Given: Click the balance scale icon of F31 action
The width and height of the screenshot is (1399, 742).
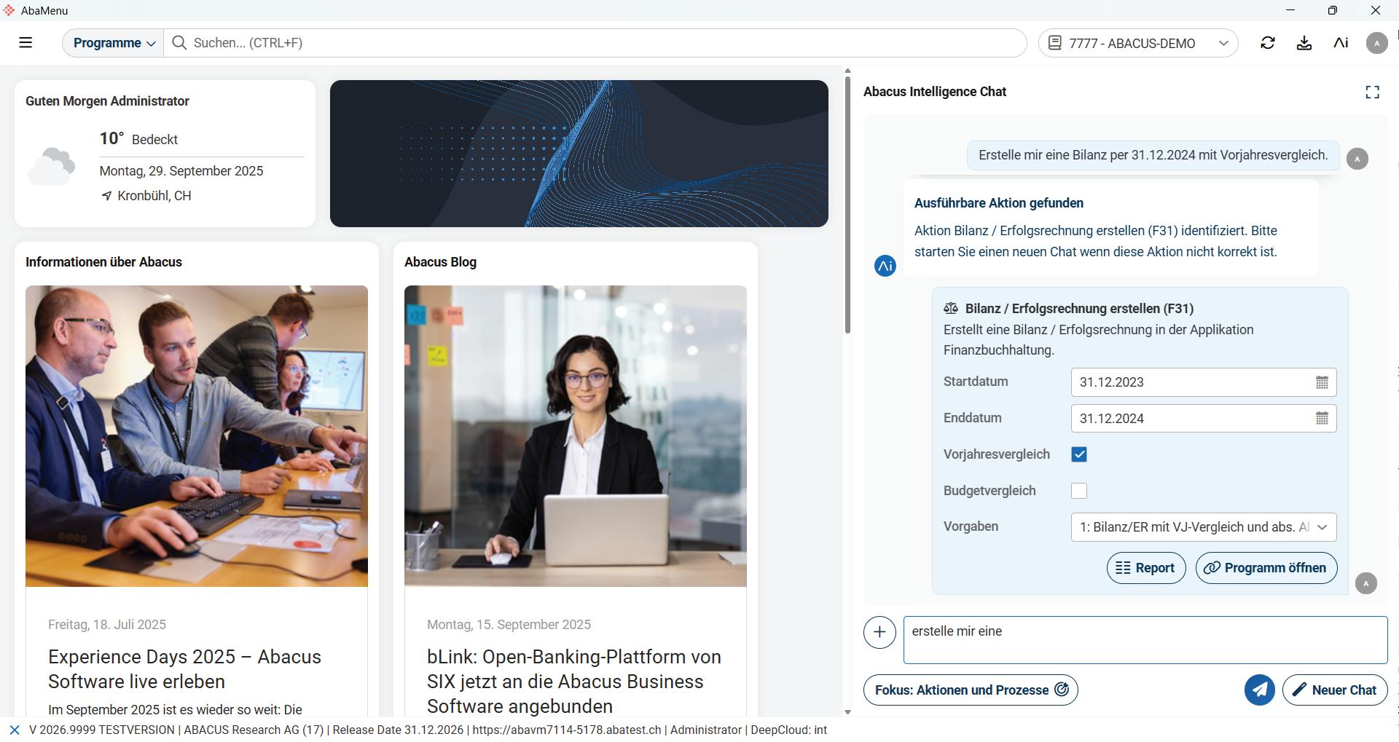Looking at the screenshot, I should (x=951, y=309).
